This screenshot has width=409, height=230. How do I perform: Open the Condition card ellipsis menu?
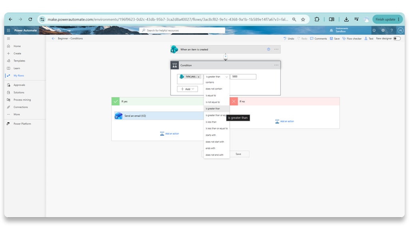[276, 65]
